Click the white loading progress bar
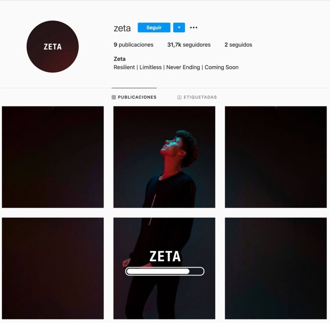Image resolution: width=330 pixels, height=323 pixels. point(165,271)
